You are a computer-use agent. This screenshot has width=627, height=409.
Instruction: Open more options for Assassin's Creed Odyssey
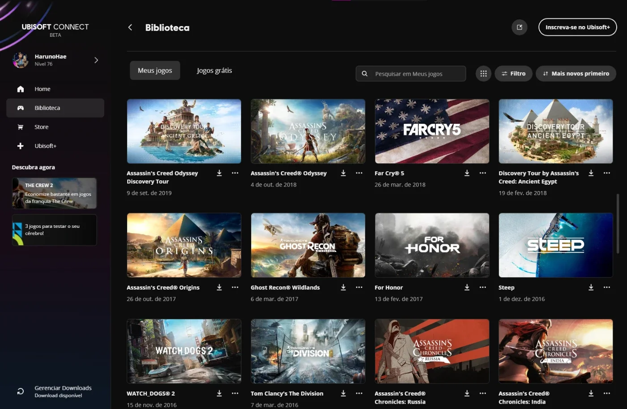pyautogui.click(x=359, y=173)
